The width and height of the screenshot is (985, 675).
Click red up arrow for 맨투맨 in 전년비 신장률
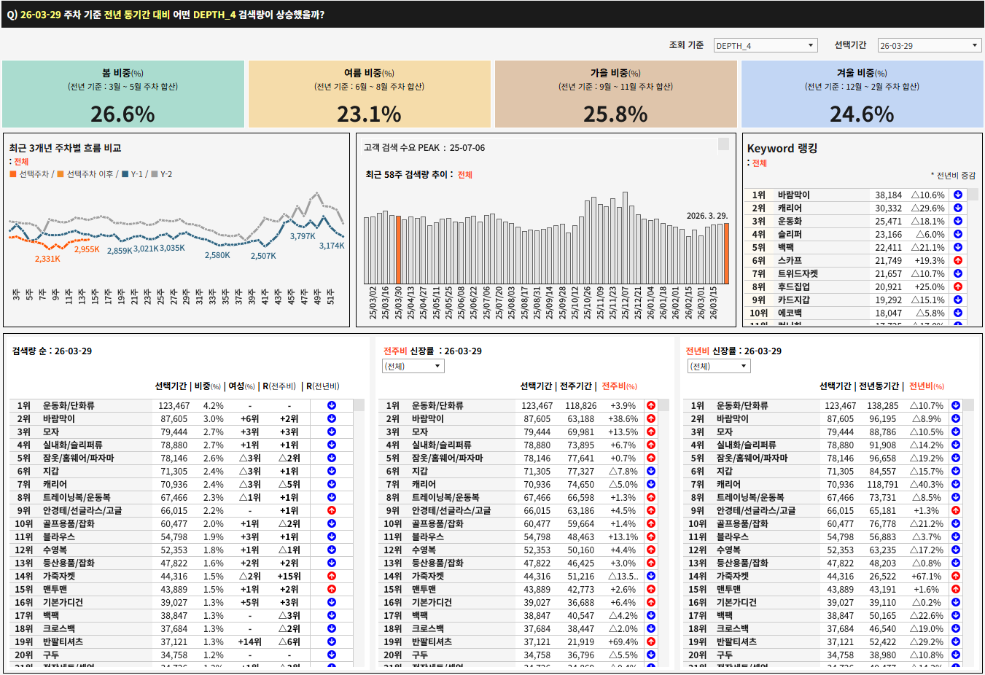click(x=956, y=589)
